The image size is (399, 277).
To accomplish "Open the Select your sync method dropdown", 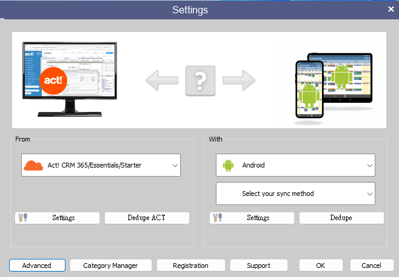I will click(x=295, y=194).
